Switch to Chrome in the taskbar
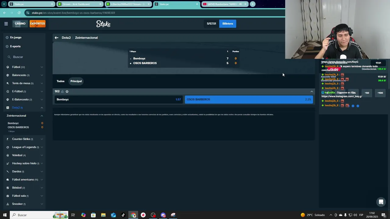The width and height of the screenshot is (390, 219). pyautogui.click(x=133, y=215)
